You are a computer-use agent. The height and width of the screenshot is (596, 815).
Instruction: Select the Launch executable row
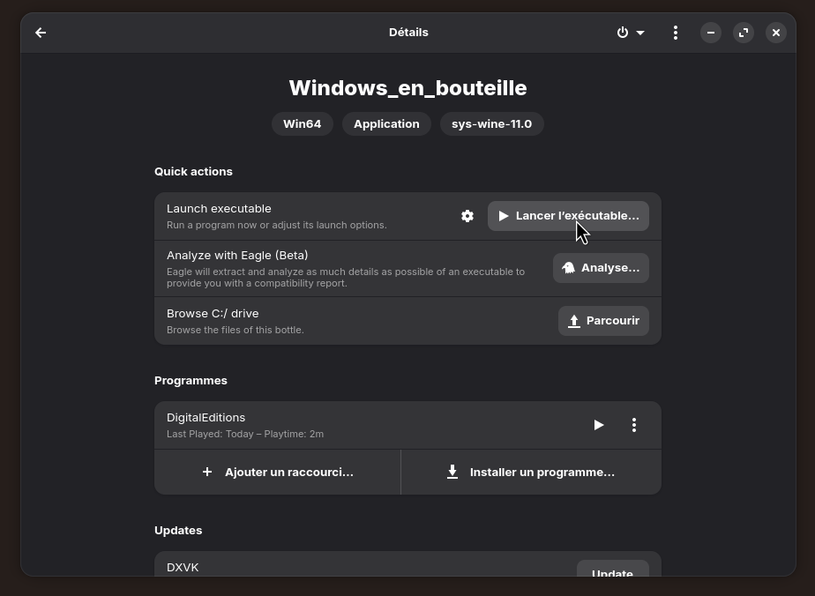(x=300, y=216)
